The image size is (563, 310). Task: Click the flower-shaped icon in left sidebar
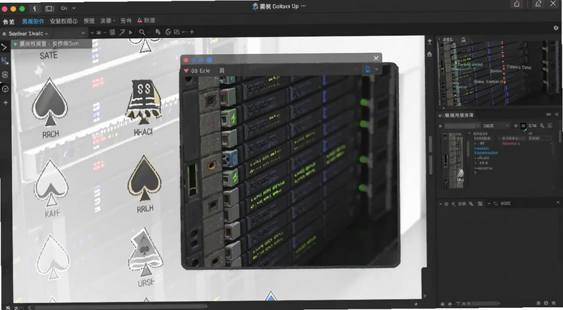pyautogui.click(x=5, y=75)
